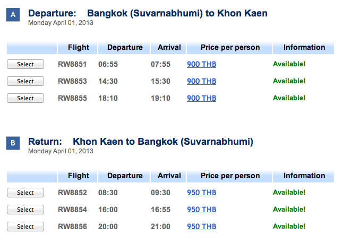Open the 950 THB price for RW8856

point(201,226)
